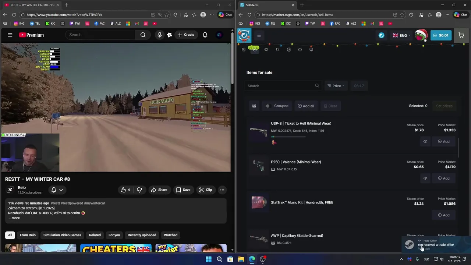Click the blue refresh swirl icon beside ENG
The image size is (471, 265).
[381, 35]
